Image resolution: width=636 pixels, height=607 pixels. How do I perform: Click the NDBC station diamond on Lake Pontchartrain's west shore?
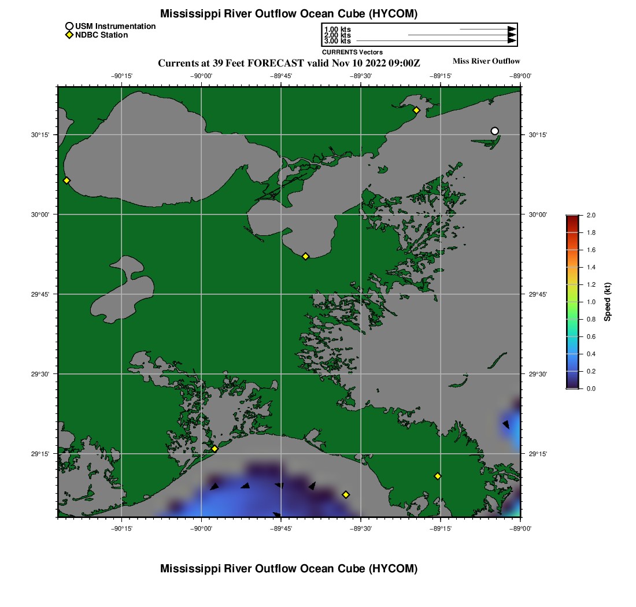pos(67,180)
